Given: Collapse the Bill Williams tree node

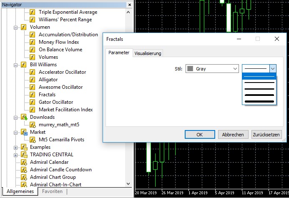Looking at the screenshot, I should point(16,65).
